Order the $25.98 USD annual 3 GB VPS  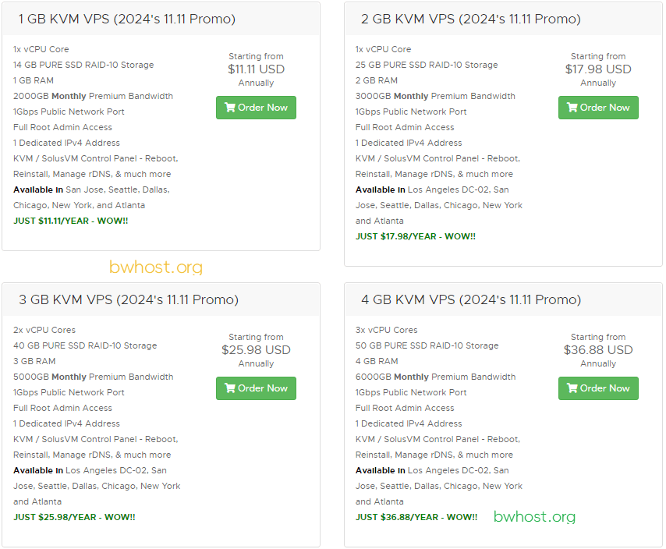click(x=256, y=388)
